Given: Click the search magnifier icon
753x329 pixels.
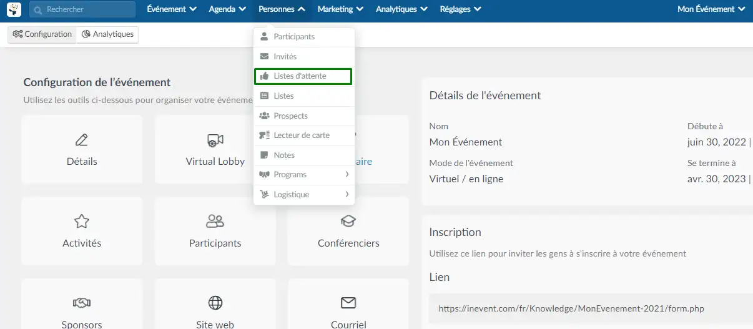Looking at the screenshot, I should 38,9.
